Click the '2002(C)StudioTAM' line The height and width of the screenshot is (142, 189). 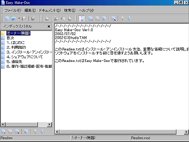point(71,37)
